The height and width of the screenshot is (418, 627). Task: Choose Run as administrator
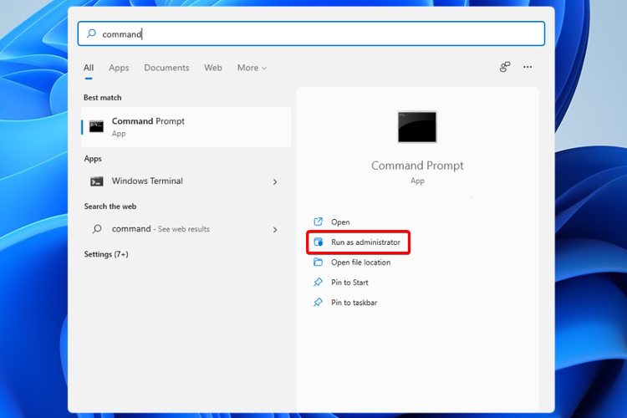[365, 242]
